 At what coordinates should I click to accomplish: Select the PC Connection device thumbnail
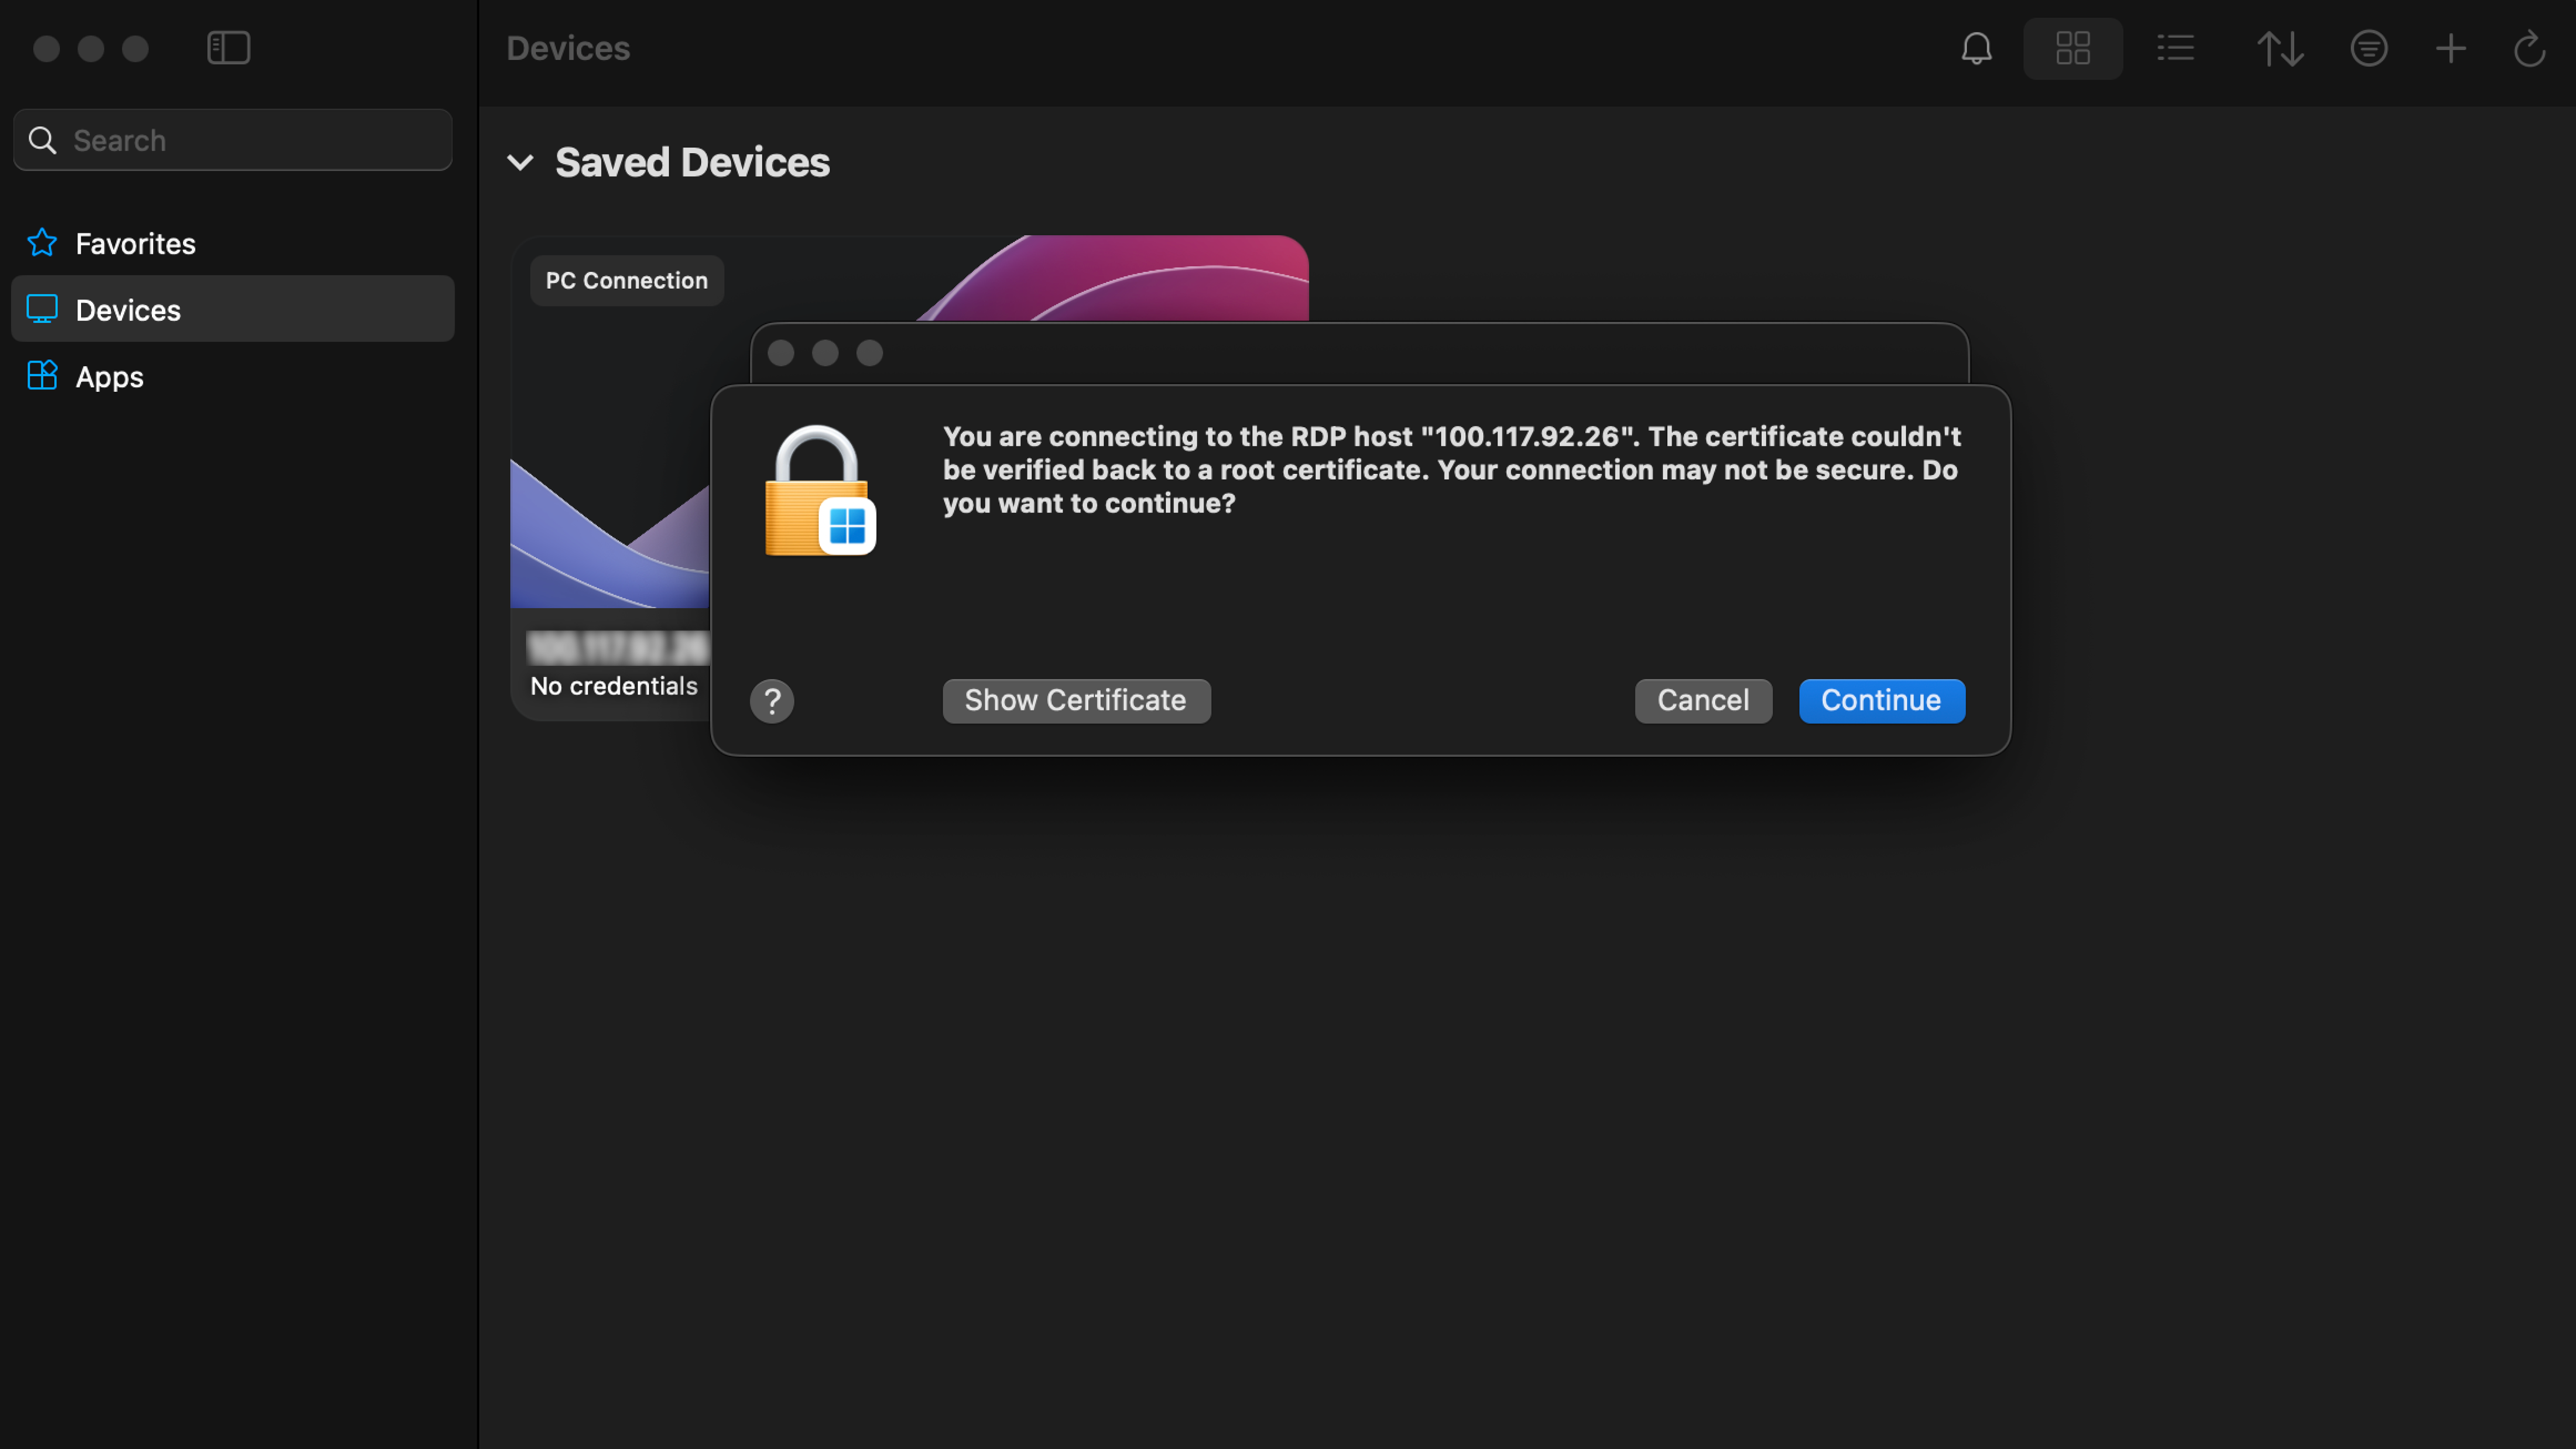pyautogui.click(x=610, y=450)
